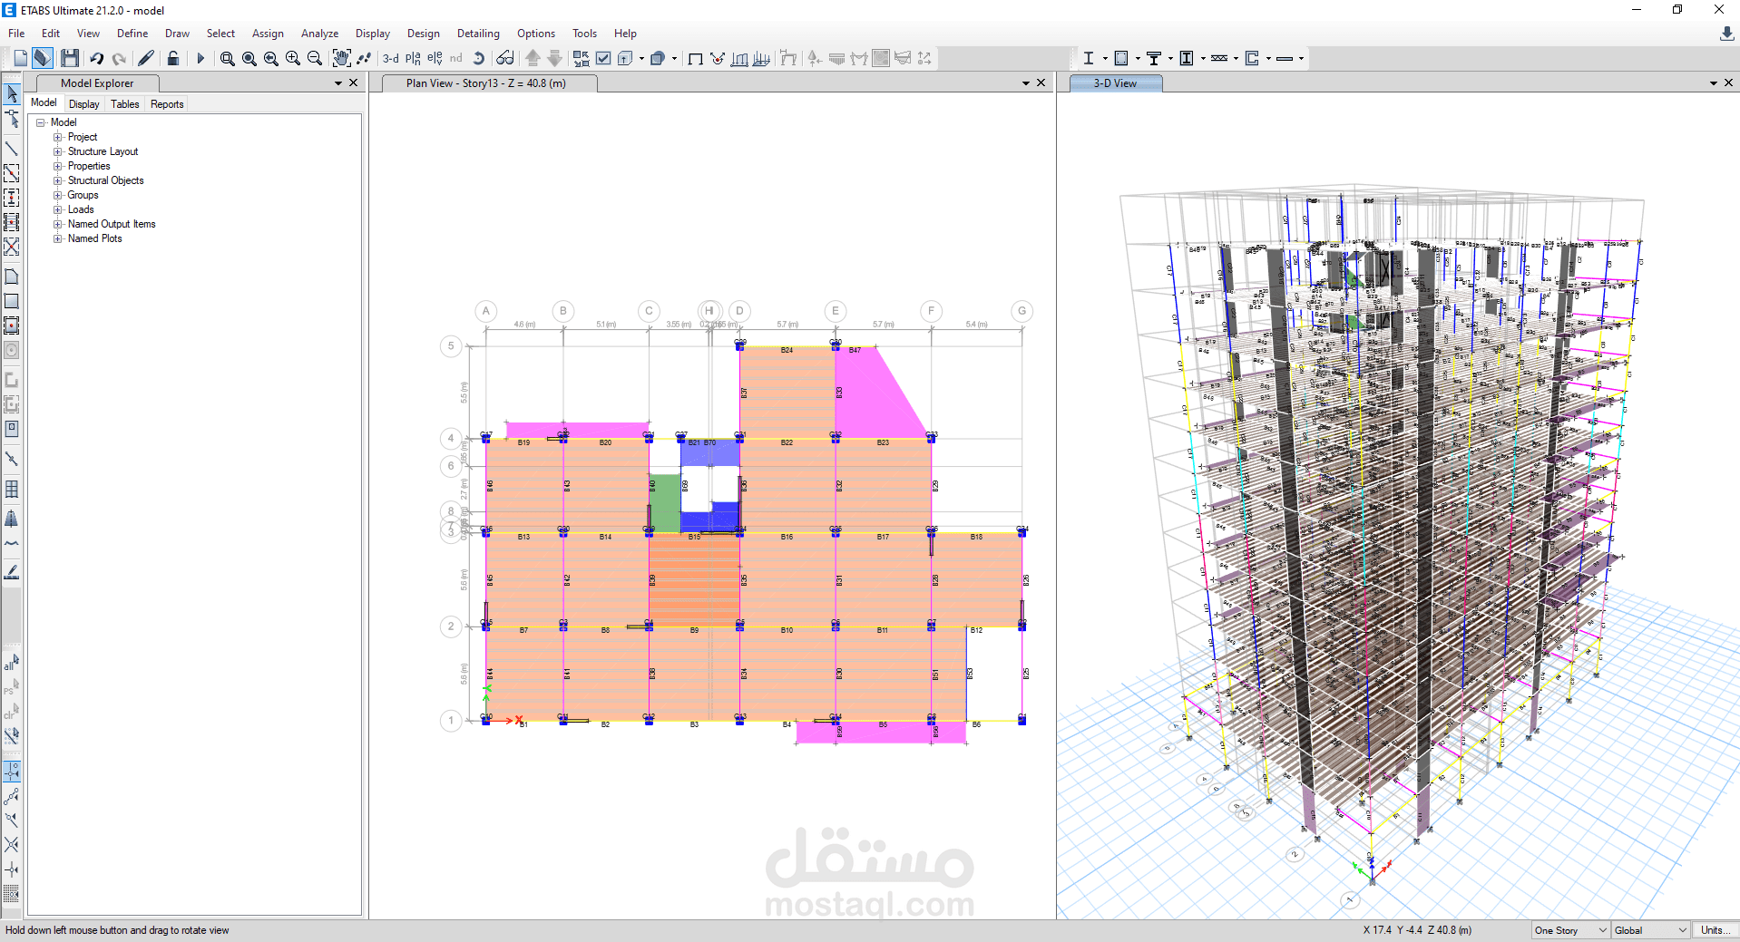Zoom in one step
Viewport: 1740px width, 942px height.
pyautogui.click(x=293, y=58)
